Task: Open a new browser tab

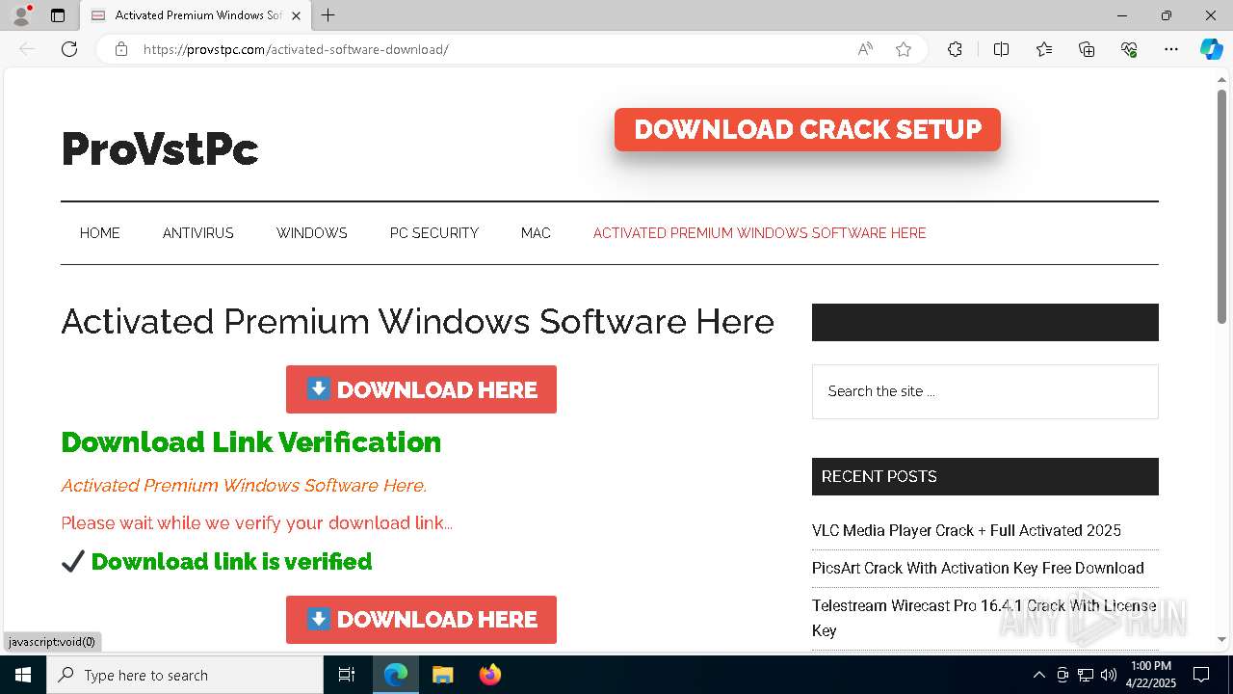Action: [328, 15]
